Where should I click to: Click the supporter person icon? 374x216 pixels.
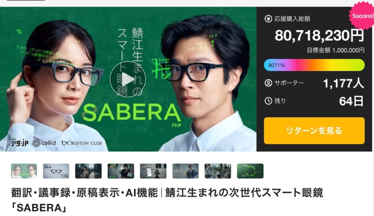(268, 83)
